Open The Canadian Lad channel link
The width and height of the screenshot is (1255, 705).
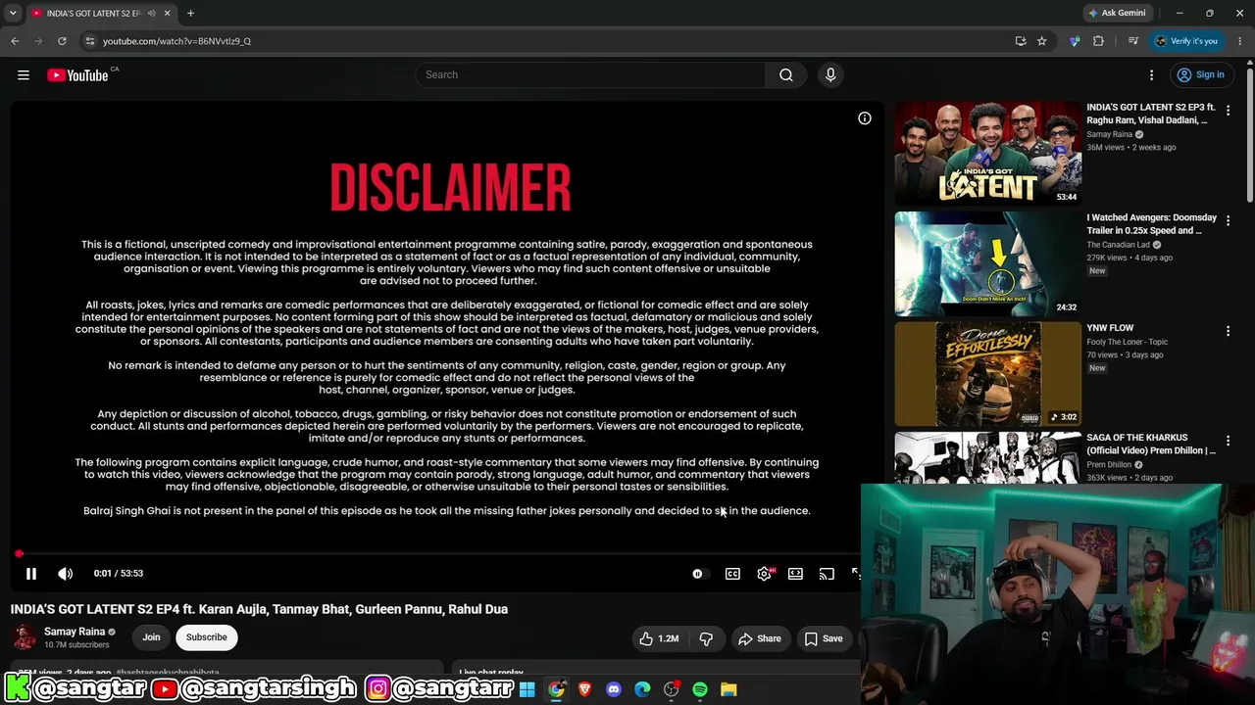[1118, 245]
